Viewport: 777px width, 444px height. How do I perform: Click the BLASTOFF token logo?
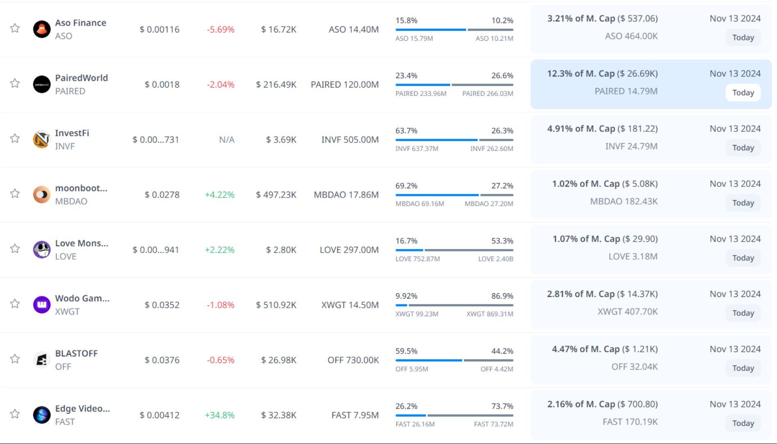coord(41,360)
